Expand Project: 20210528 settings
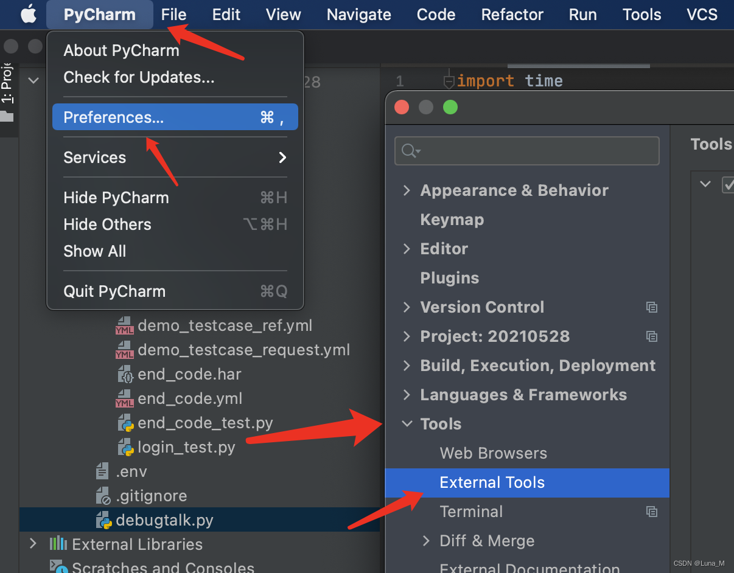The width and height of the screenshot is (734, 573). pyautogui.click(x=407, y=336)
